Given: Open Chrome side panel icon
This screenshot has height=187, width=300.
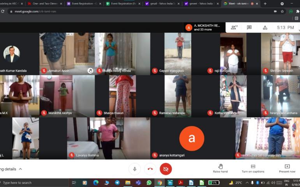Looking at the screenshot, I should point(296,18).
